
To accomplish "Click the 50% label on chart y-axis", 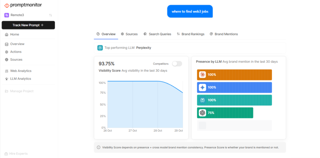I will pos(102,104).
